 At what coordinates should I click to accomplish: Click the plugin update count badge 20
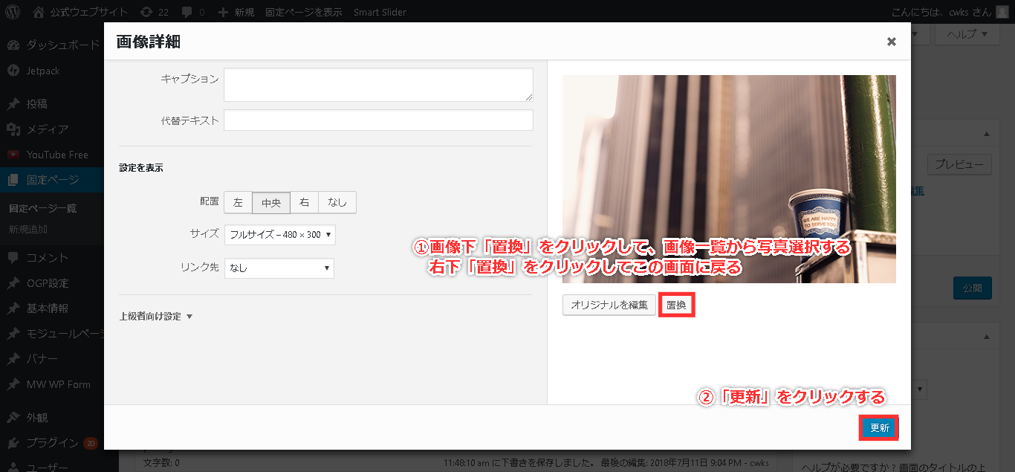click(x=91, y=444)
